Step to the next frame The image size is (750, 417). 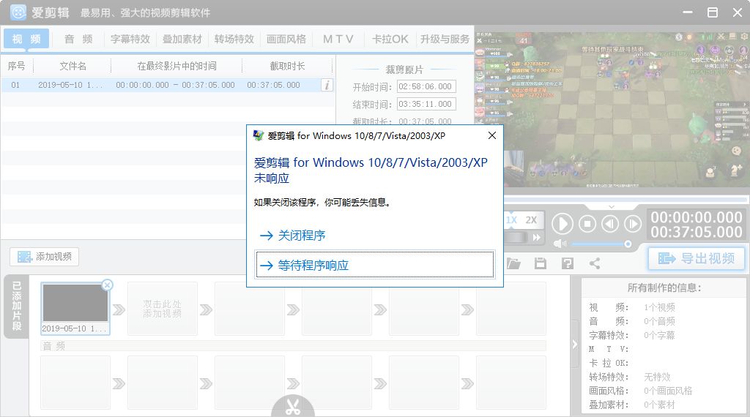click(632, 224)
